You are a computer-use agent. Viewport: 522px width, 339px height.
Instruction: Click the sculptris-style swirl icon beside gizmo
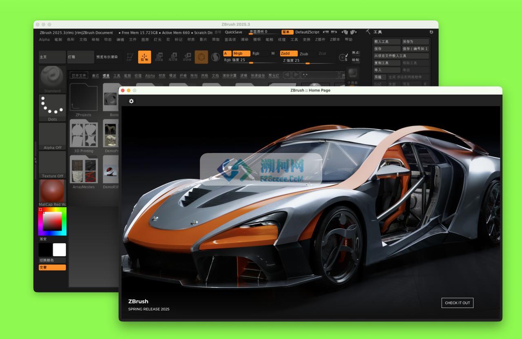215,58
